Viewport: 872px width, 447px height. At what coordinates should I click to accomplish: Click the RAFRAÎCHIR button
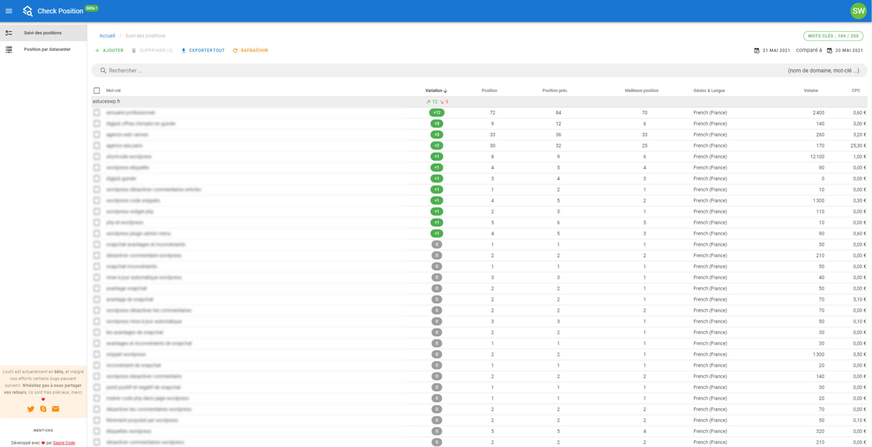coord(250,50)
